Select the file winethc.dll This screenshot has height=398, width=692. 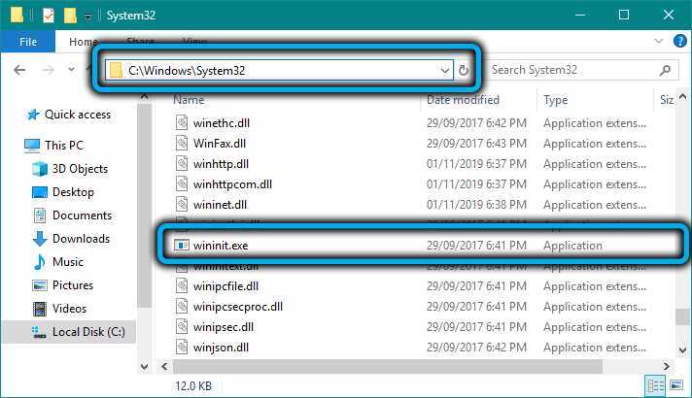pos(221,123)
